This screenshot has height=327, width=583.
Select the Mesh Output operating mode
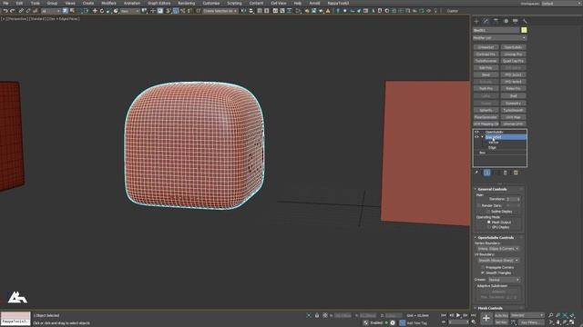(488, 222)
